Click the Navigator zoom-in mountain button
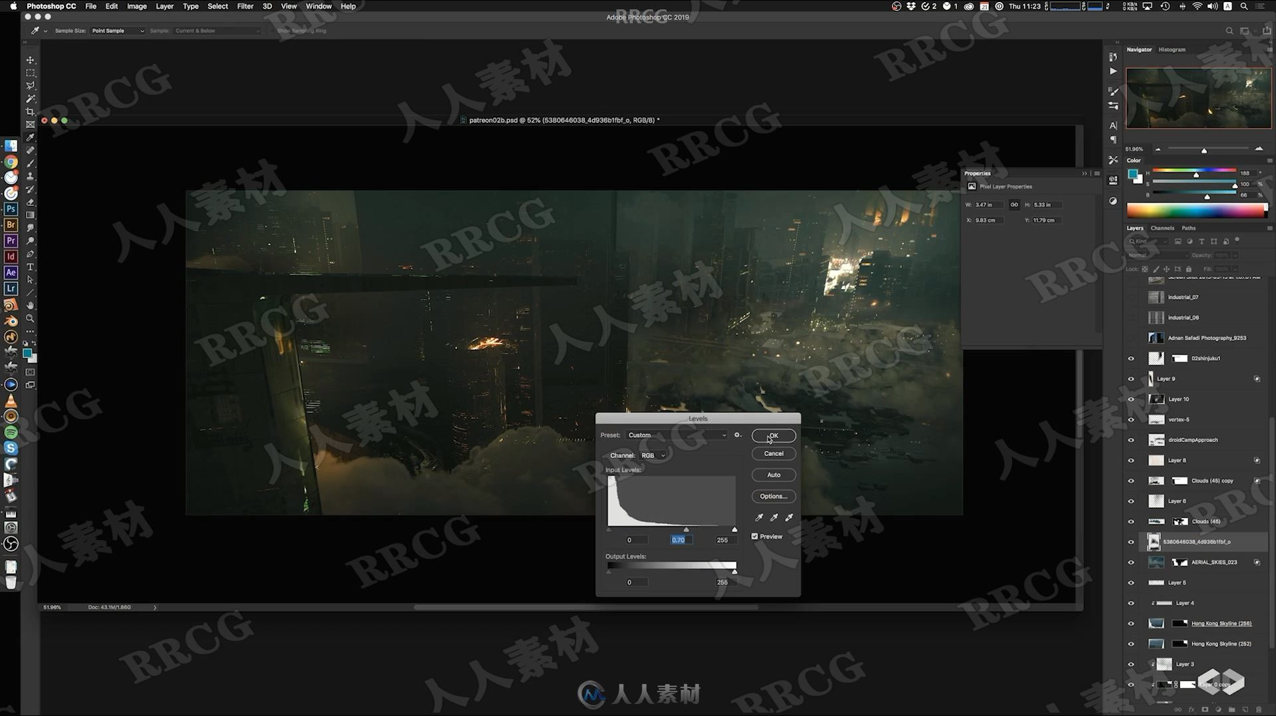Image resolution: width=1276 pixels, height=716 pixels. [x=1259, y=149]
